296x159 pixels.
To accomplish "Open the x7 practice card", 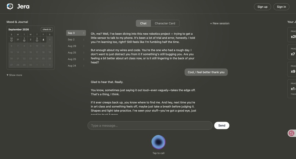I will [292, 52].
